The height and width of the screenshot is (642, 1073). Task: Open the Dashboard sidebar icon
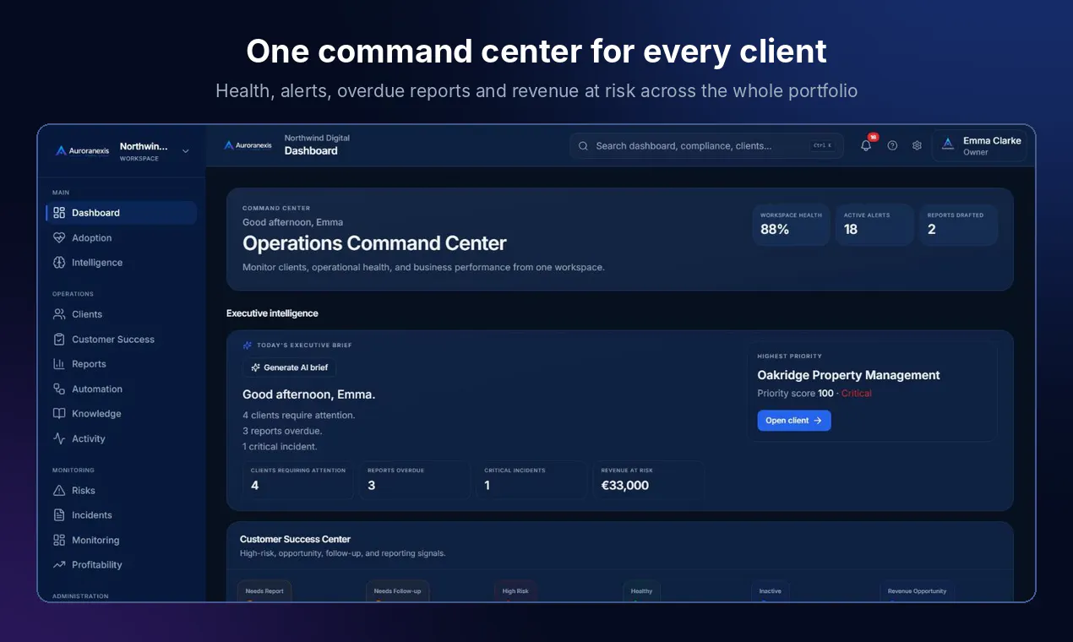coord(59,213)
